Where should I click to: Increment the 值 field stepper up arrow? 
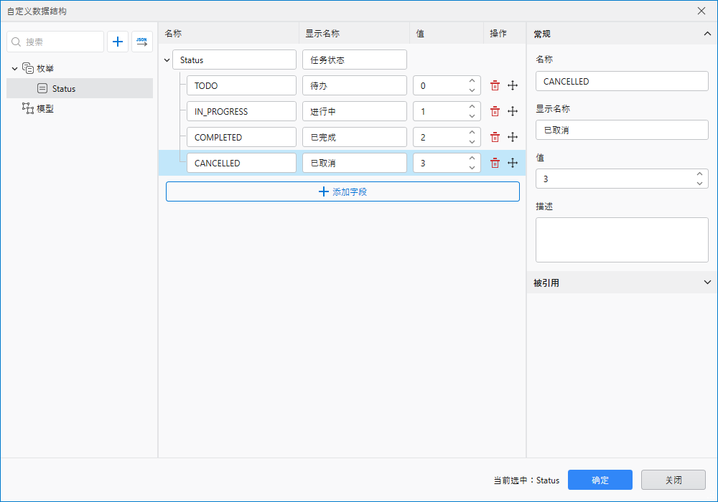[x=699, y=174]
